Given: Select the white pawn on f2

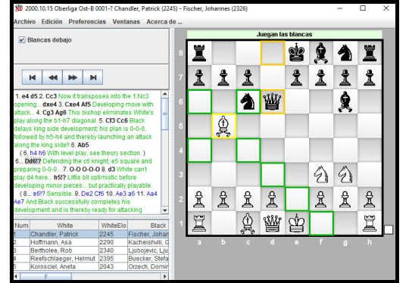Looking at the screenshot, I should 321,199.
